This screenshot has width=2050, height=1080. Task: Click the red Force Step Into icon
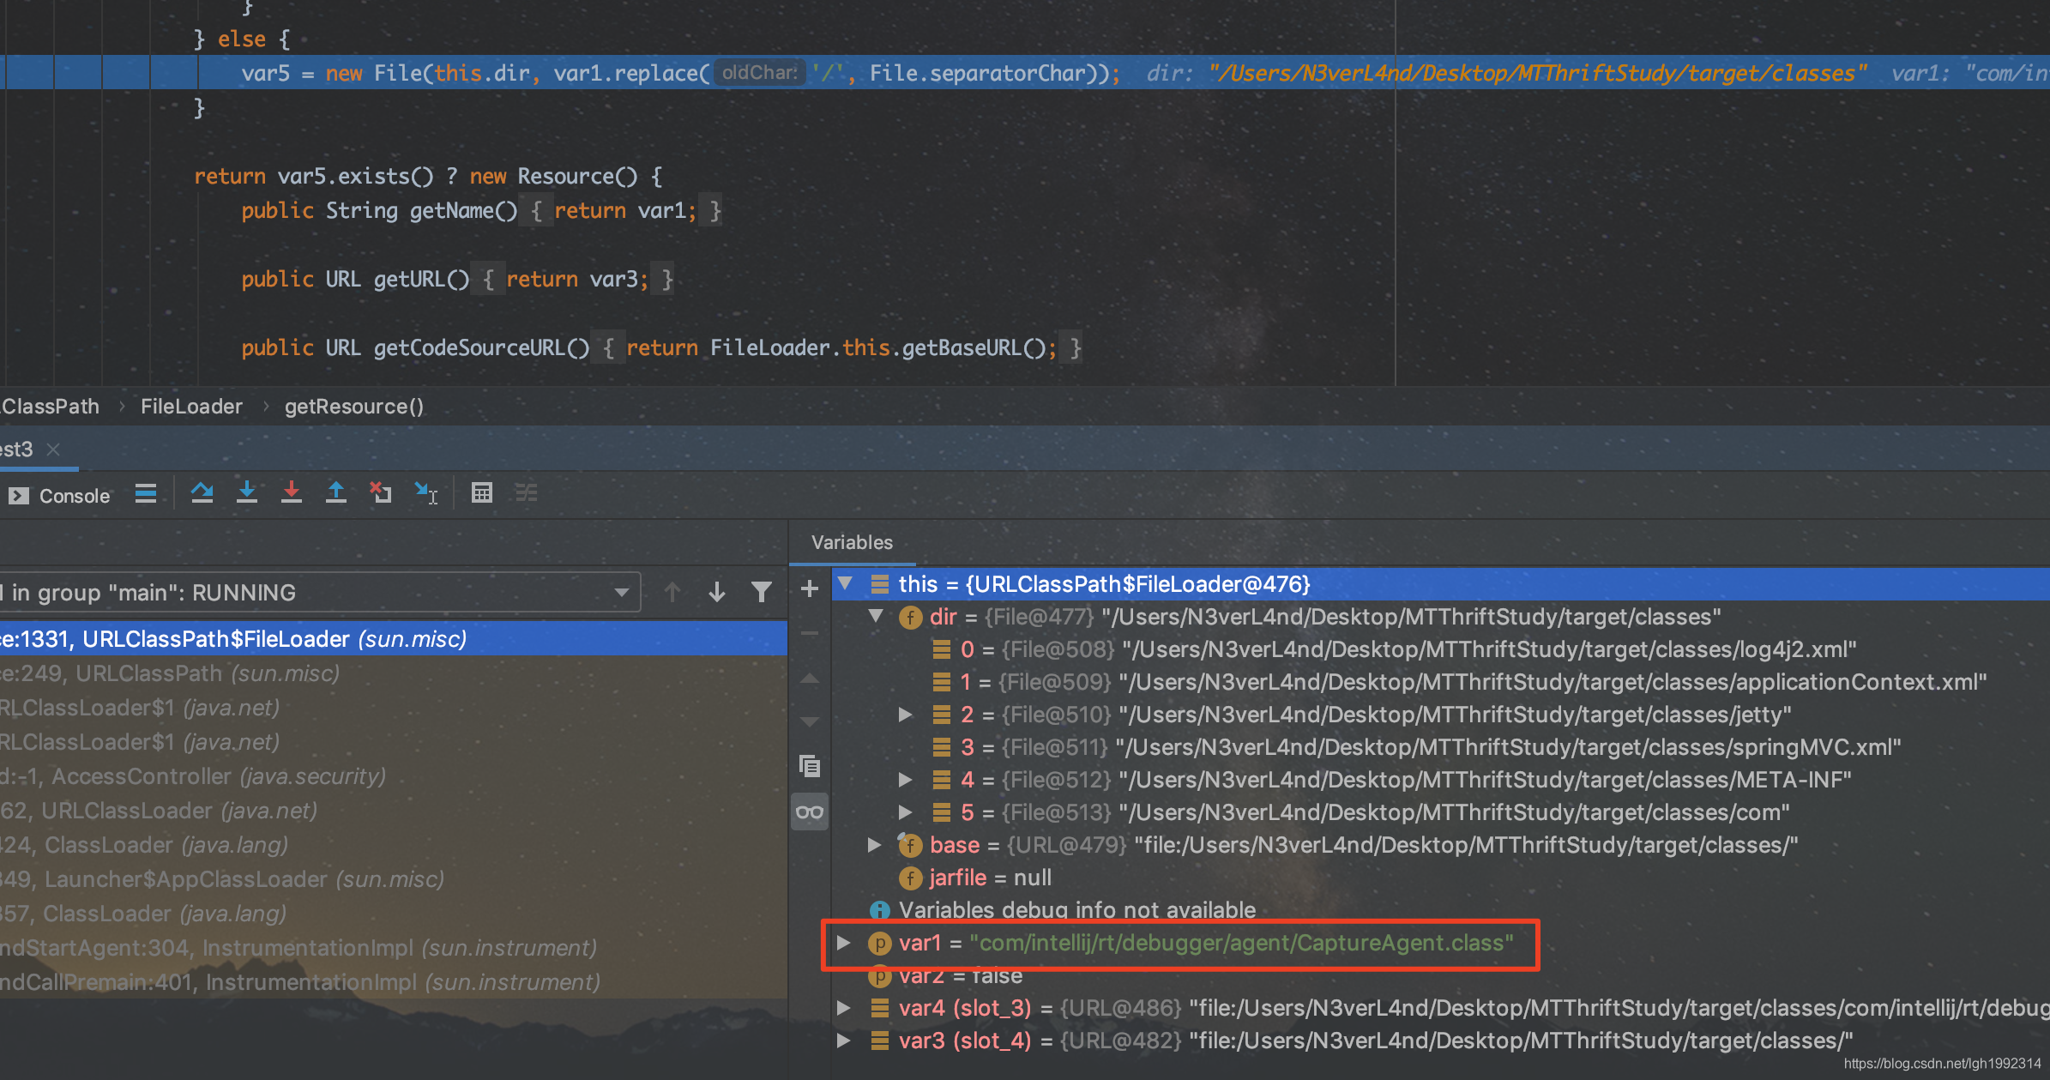pos(292,493)
